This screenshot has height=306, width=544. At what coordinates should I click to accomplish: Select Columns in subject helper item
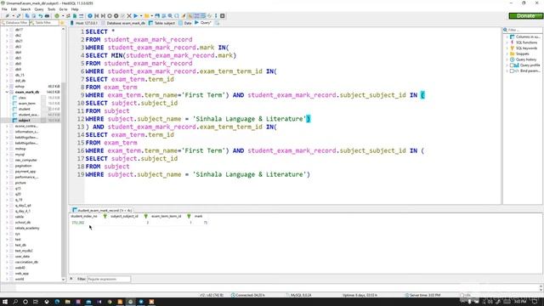tap(528, 37)
